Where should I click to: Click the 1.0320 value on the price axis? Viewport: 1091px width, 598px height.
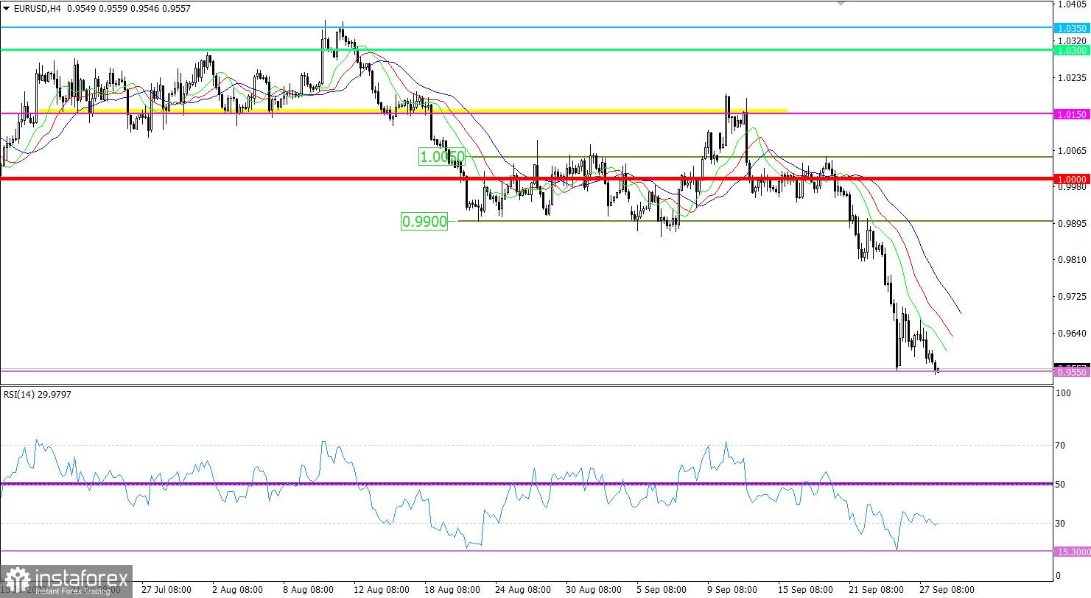(1070, 41)
